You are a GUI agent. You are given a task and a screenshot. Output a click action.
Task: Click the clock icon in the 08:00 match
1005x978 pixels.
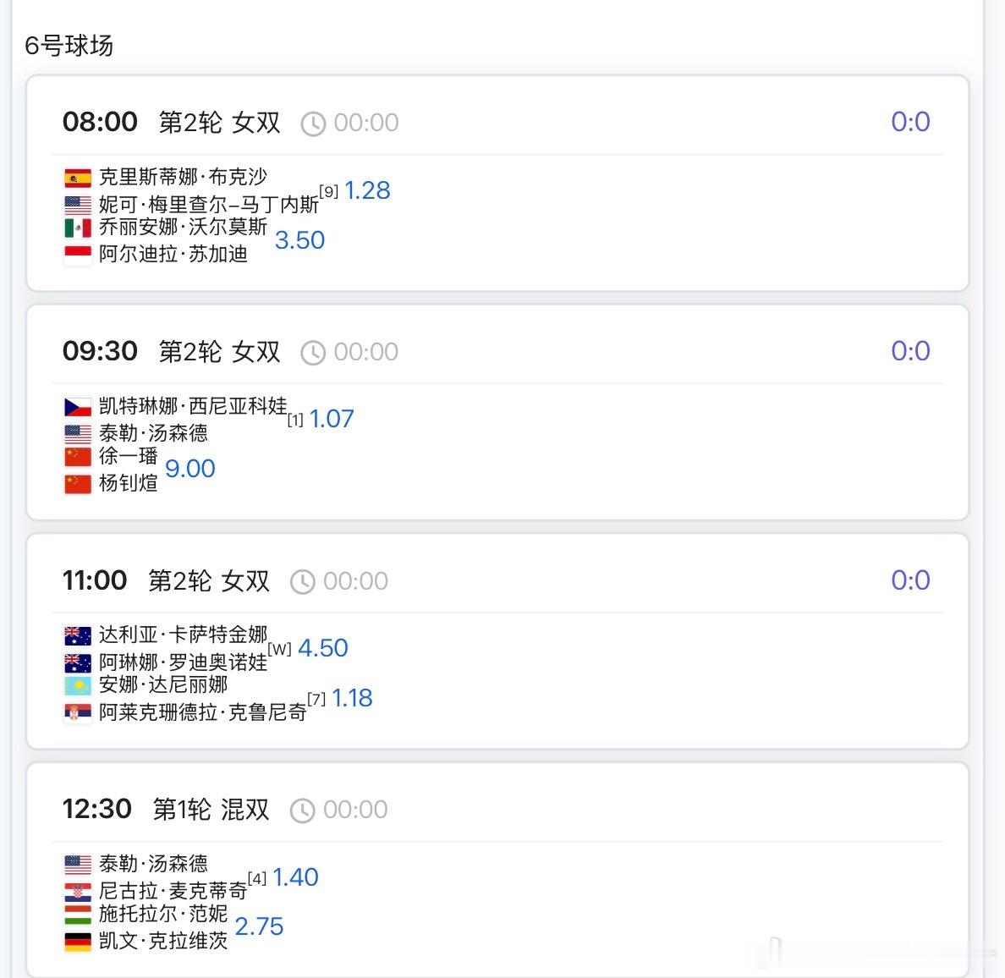coord(313,124)
